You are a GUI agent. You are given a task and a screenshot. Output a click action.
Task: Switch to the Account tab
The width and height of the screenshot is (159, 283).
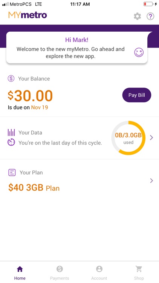click(x=99, y=273)
